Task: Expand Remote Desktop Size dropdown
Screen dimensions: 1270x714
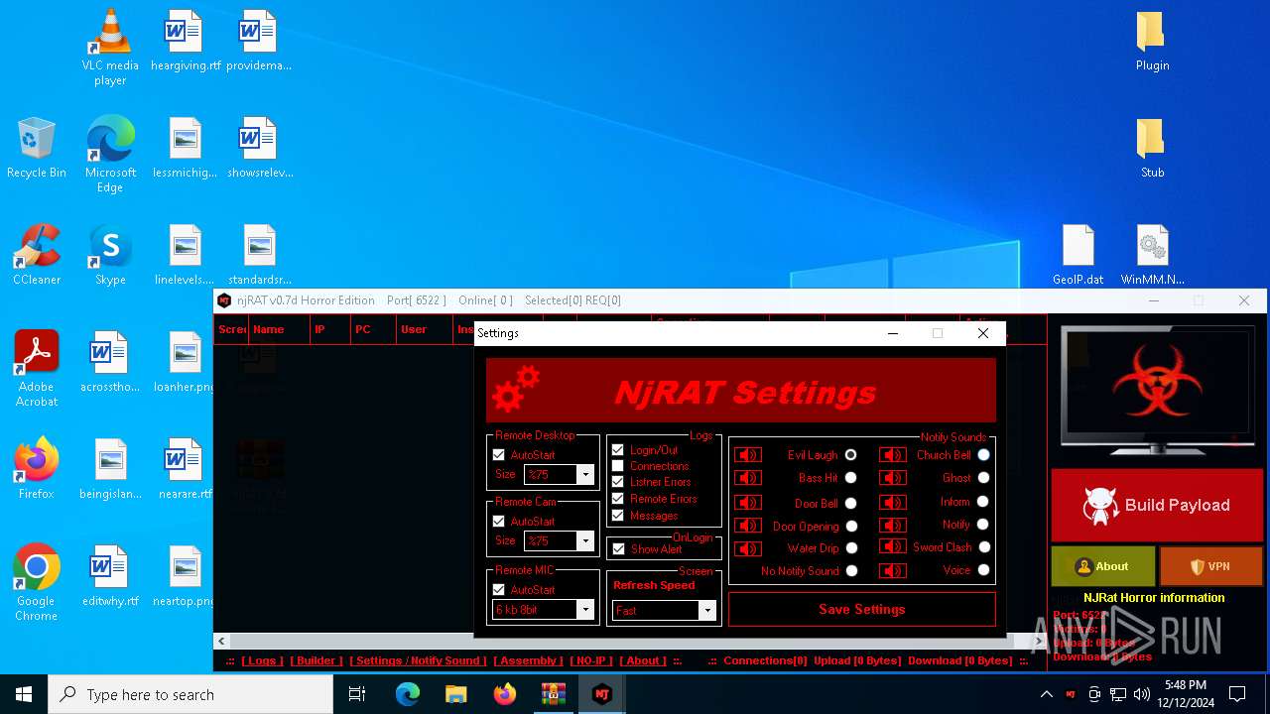Action: click(585, 475)
